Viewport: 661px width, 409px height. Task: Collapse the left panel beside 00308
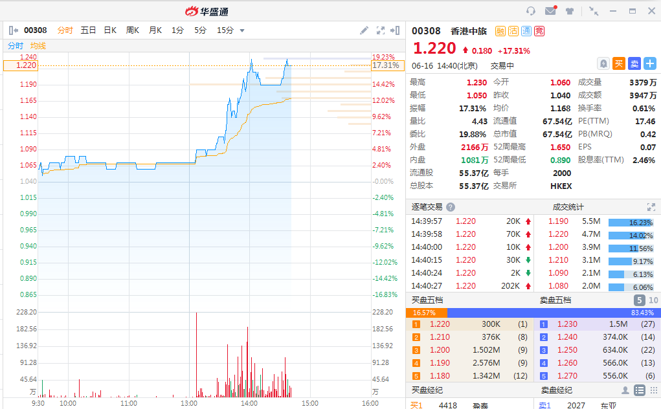pos(13,30)
